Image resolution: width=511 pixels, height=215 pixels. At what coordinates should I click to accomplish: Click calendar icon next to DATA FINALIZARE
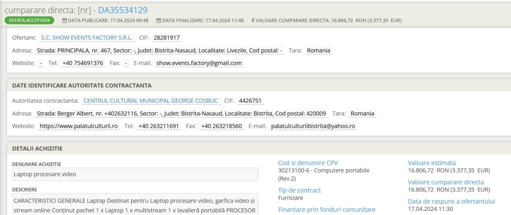[159, 20]
